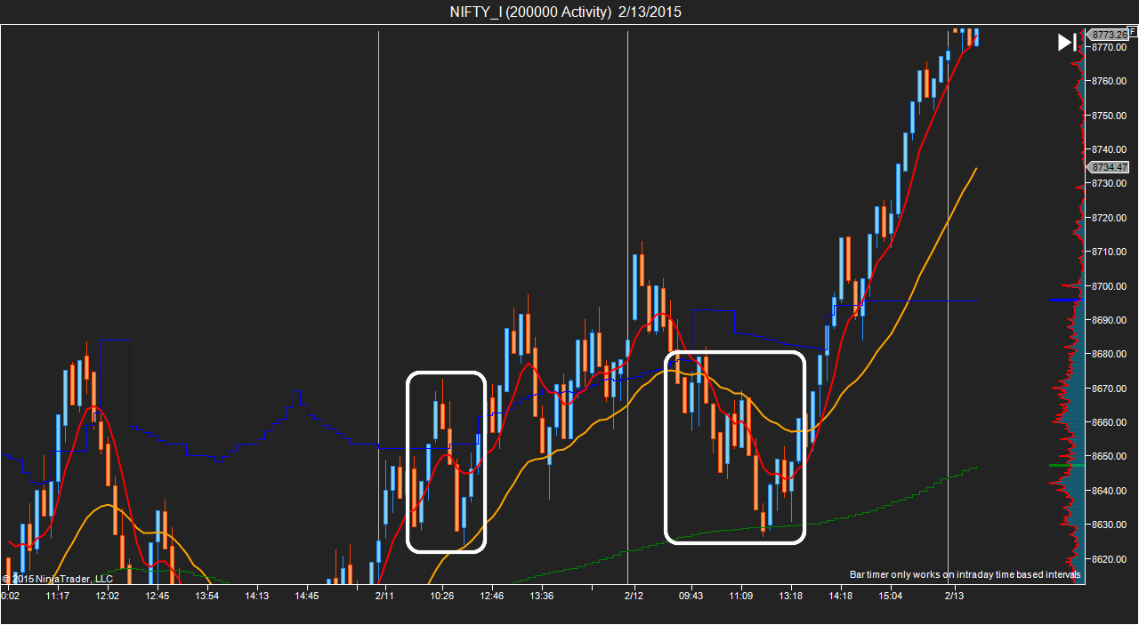Click the 8690.00 price axis label
1139x625 pixels.
[1109, 320]
